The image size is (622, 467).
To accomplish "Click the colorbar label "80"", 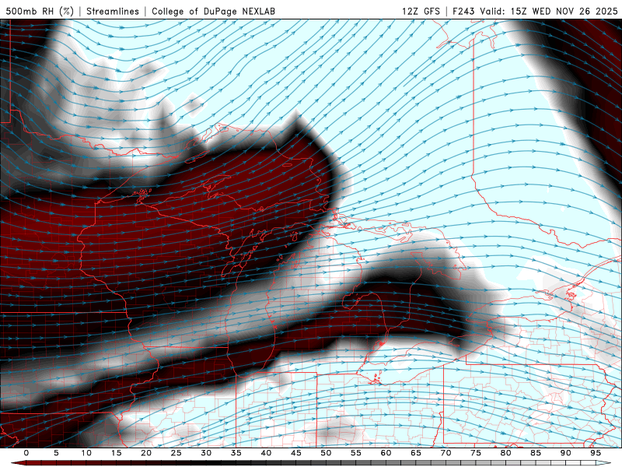I will [505, 453].
